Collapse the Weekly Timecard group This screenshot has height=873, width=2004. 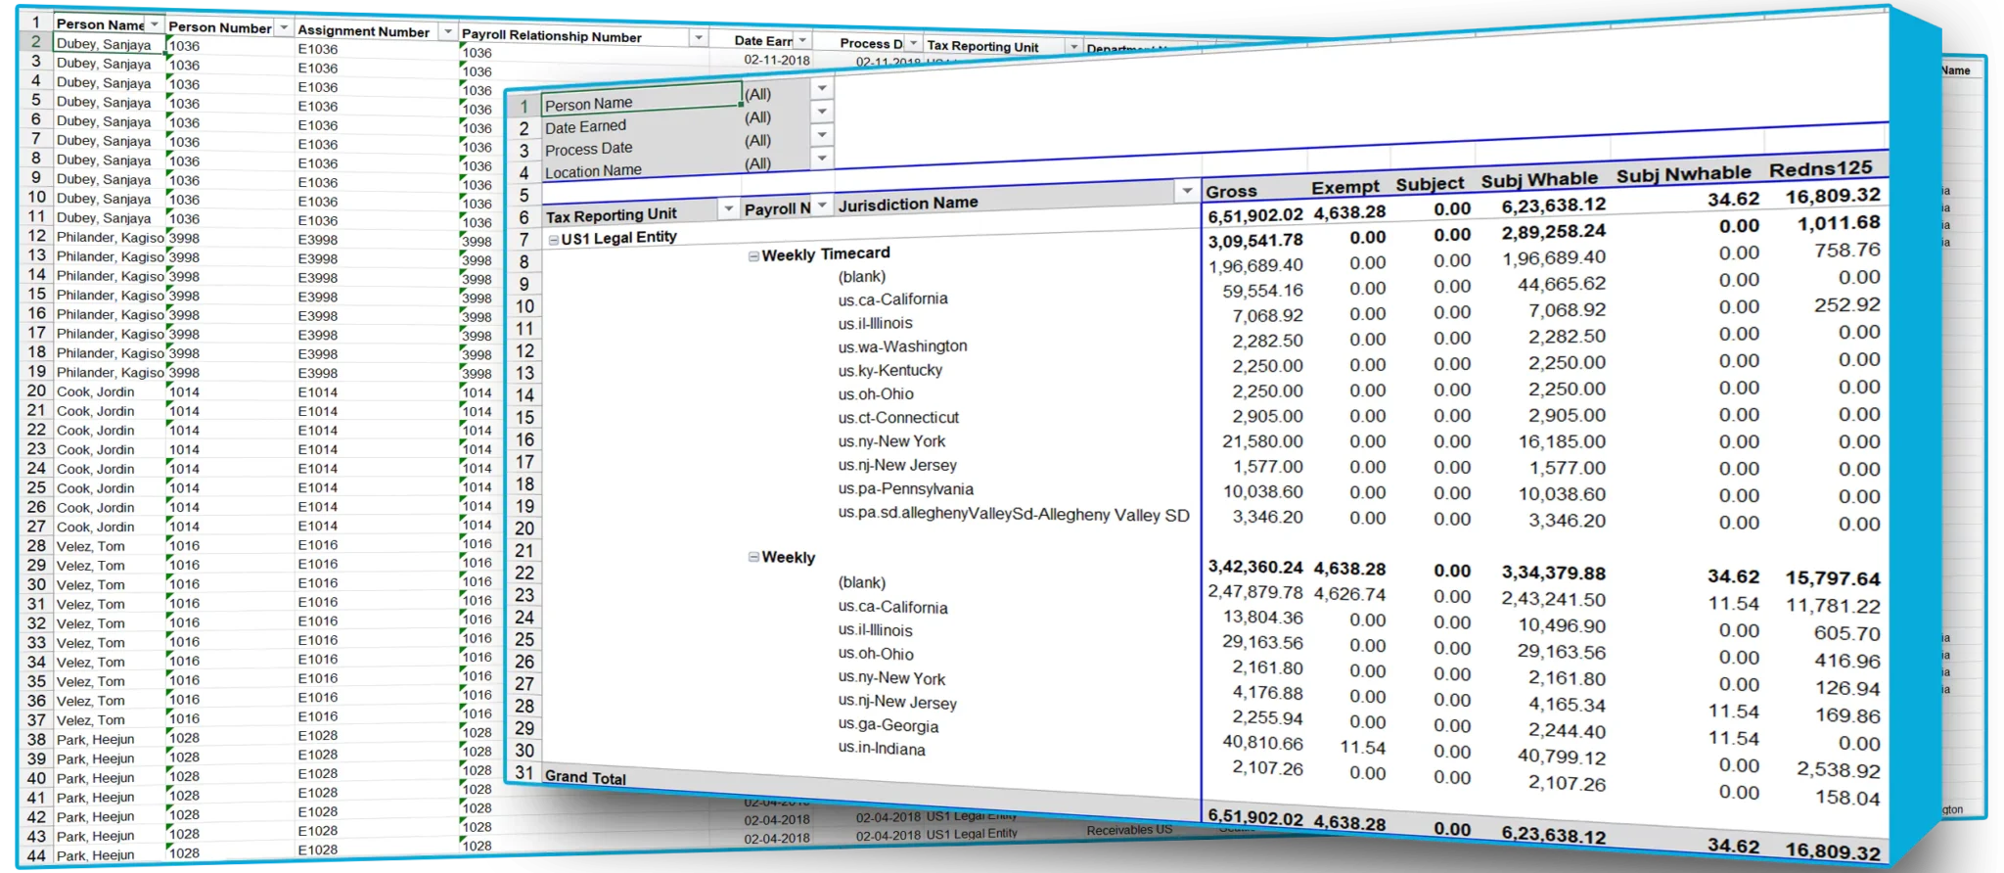(753, 256)
